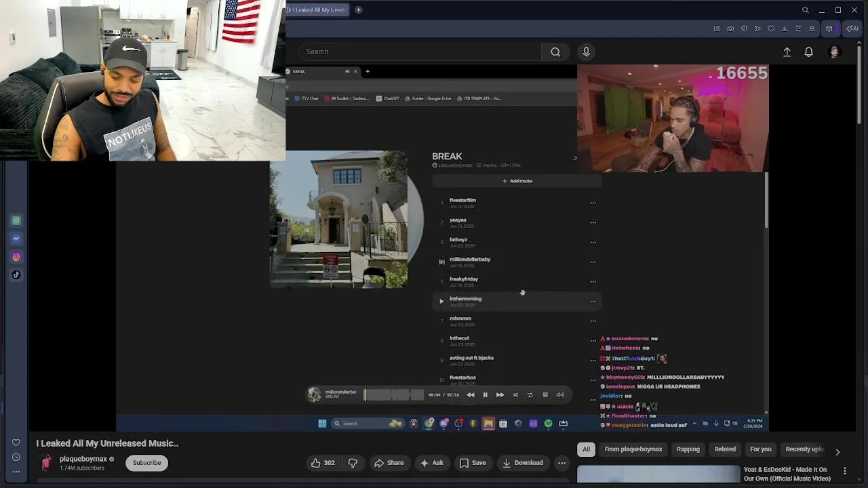The width and height of the screenshot is (868, 488).
Task: Open BREAK playlist cover art
Action: [339, 220]
